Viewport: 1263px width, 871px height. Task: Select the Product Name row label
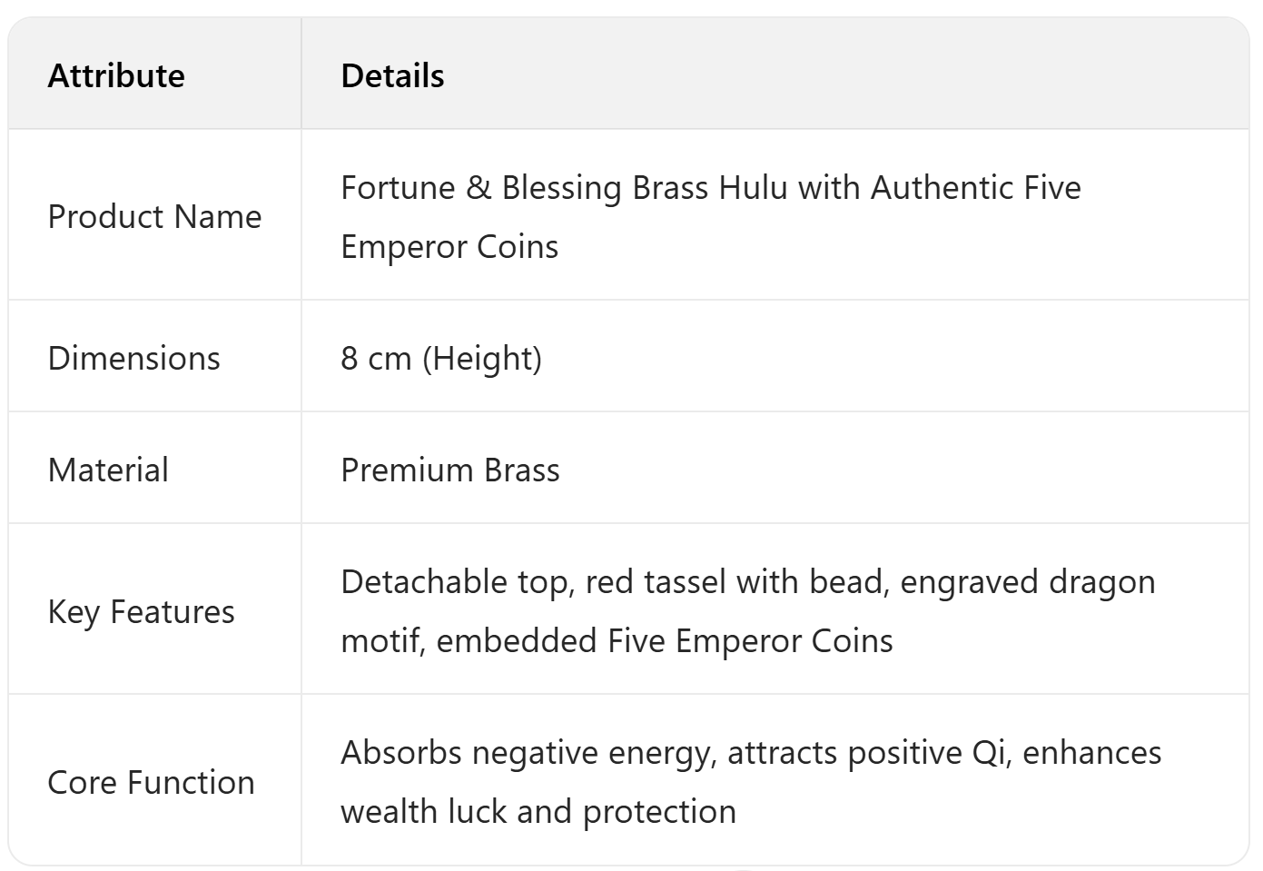point(154,217)
